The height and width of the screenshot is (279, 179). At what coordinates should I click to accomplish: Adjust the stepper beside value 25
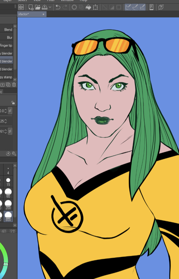(6, 121)
